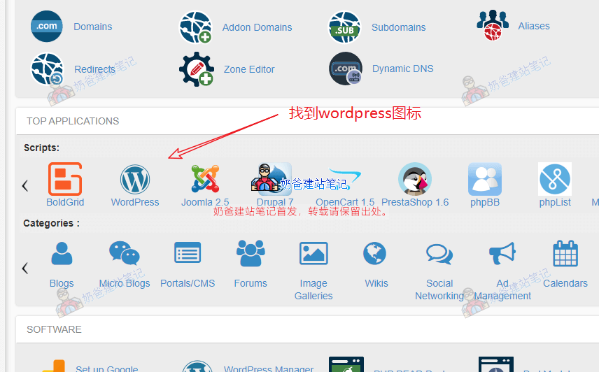Click the Social Networking bubbles icon
Viewport: 599px width, 372px height.
click(x=439, y=254)
